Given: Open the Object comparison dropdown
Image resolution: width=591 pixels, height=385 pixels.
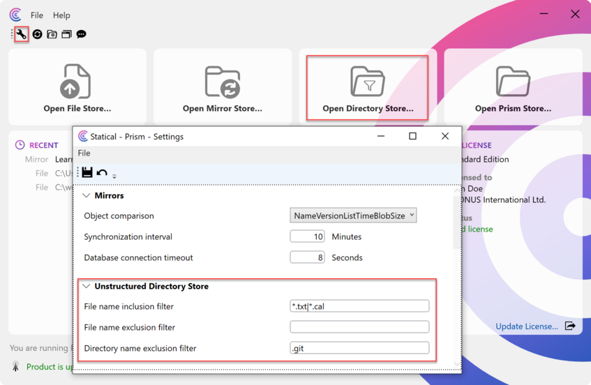Looking at the screenshot, I should click(353, 216).
